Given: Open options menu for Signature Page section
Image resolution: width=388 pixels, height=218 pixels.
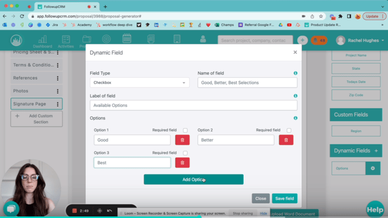Looking at the screenshot, I should (x=58, y=104).
